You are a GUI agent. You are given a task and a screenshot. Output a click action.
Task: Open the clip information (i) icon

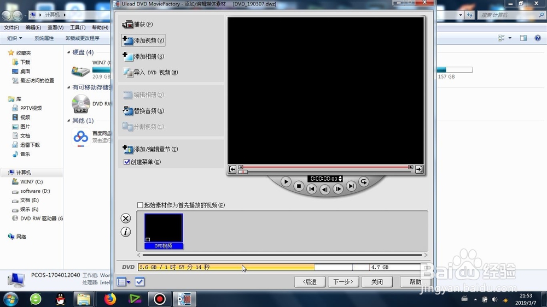click(126, 232)
